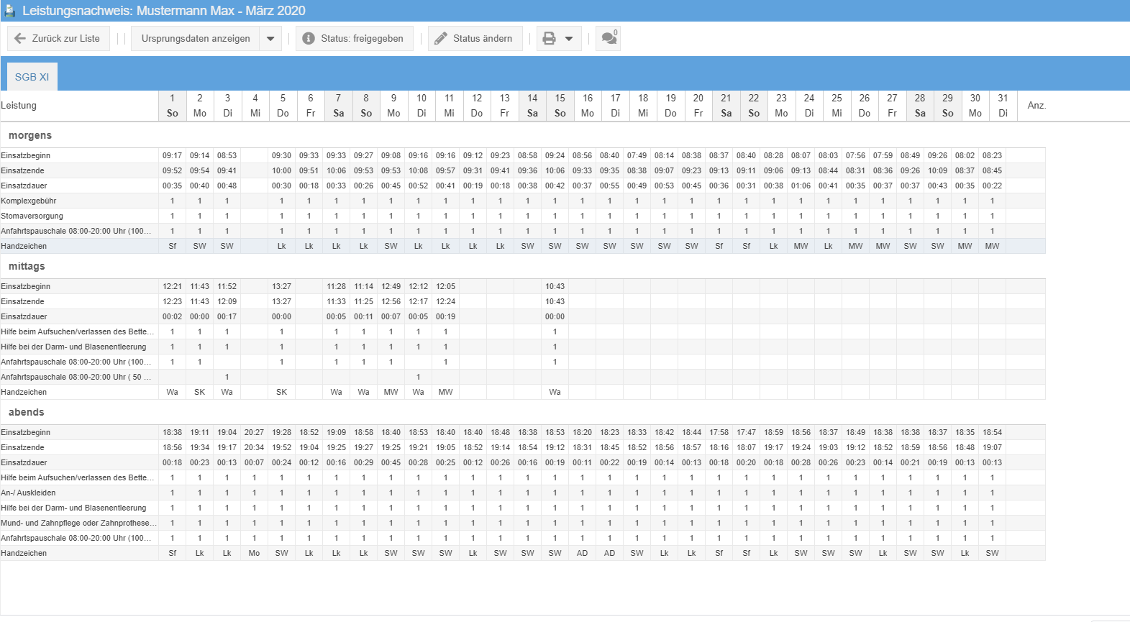Switch to the 'SGB XI' tab
1130x622 pixels.
pos(32,77)
